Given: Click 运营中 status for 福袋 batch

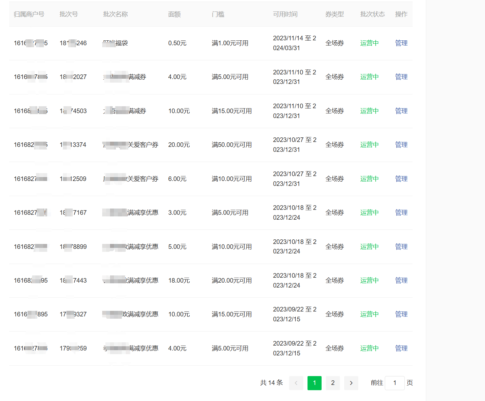Looking at the screenshot, I should pos(369,43).
